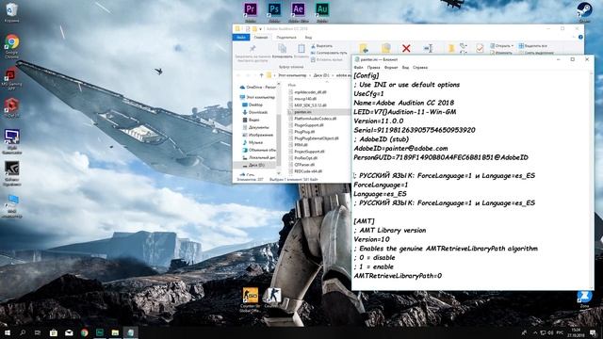Click the Rename icon in Explorer ribbon

(429, 48)
